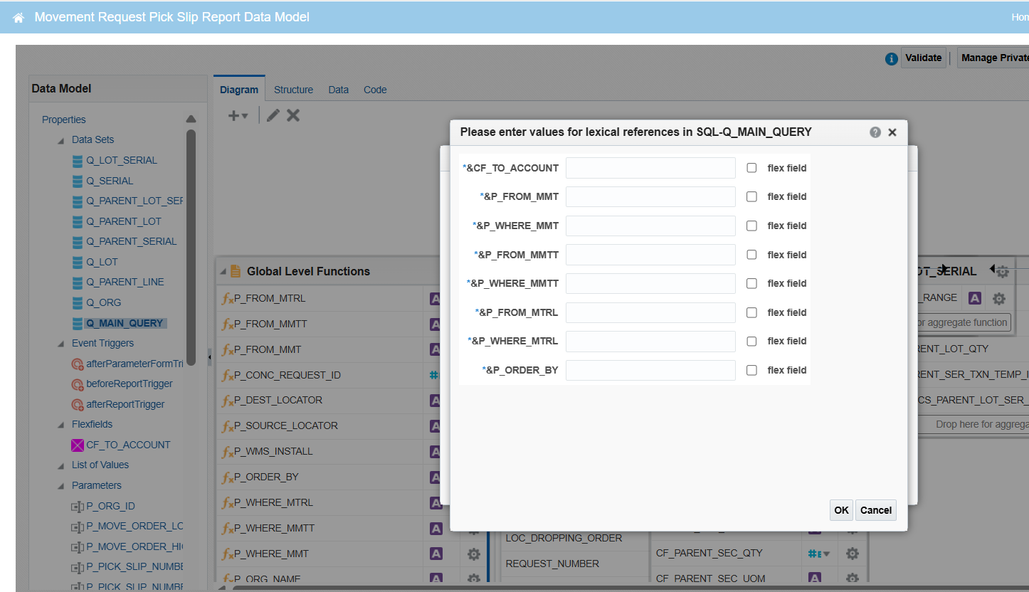This screenshot has height=592, width=1029.
Task: Click the P_ORG_ID parameter icon
Action: point(78,507)
